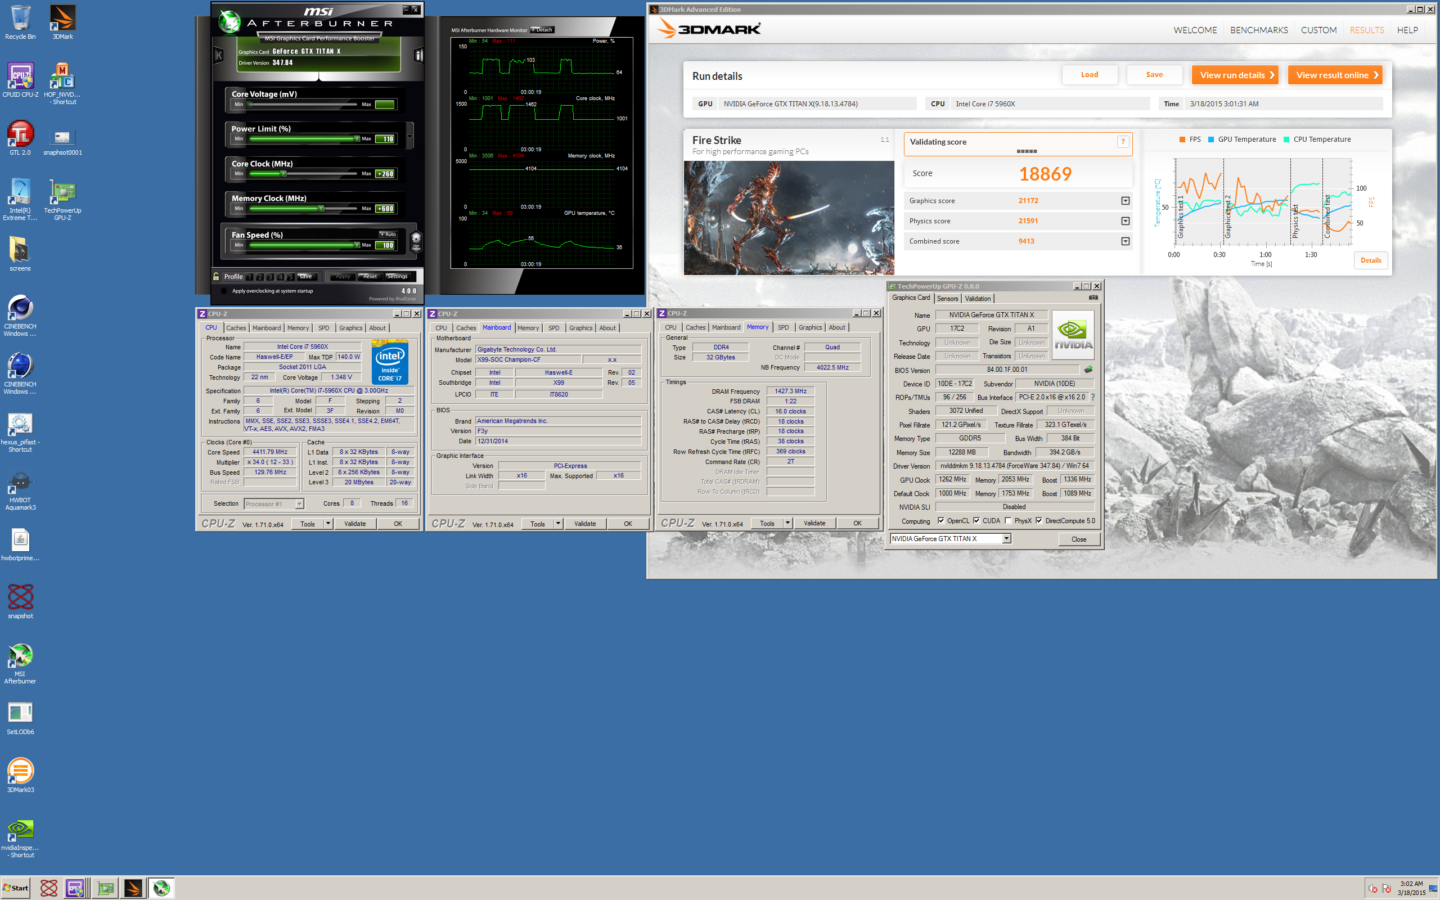
Task: Open Sensors tab in GPU-Z
Action: tap(947, 299)
